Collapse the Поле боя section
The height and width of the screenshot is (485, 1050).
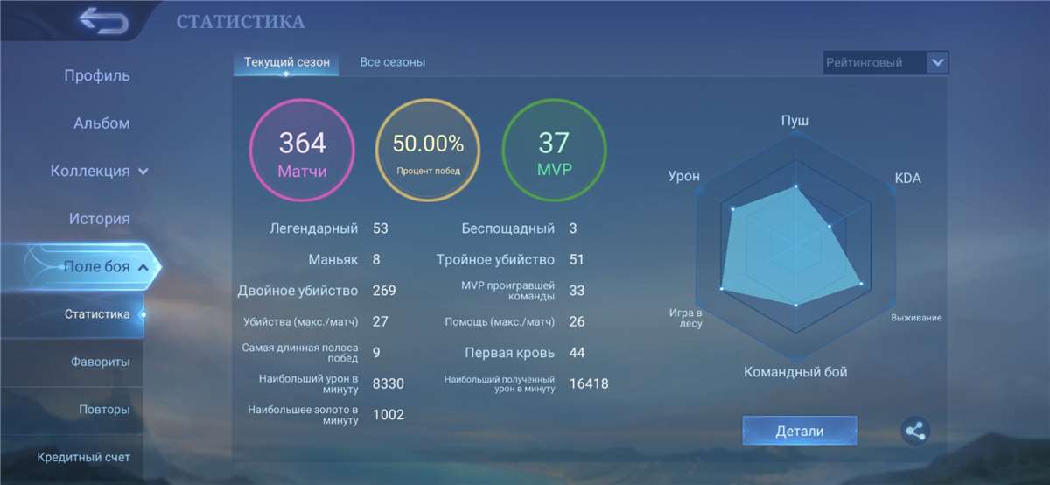(144, 267)
